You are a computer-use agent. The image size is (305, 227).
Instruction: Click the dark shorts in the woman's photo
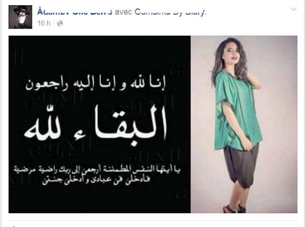click(241, 165)
